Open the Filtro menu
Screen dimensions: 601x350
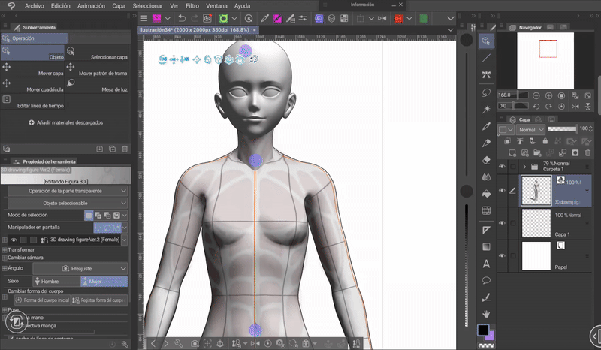pos(192,5)
